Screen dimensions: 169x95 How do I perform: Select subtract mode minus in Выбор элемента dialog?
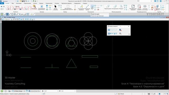click(113, 34)
